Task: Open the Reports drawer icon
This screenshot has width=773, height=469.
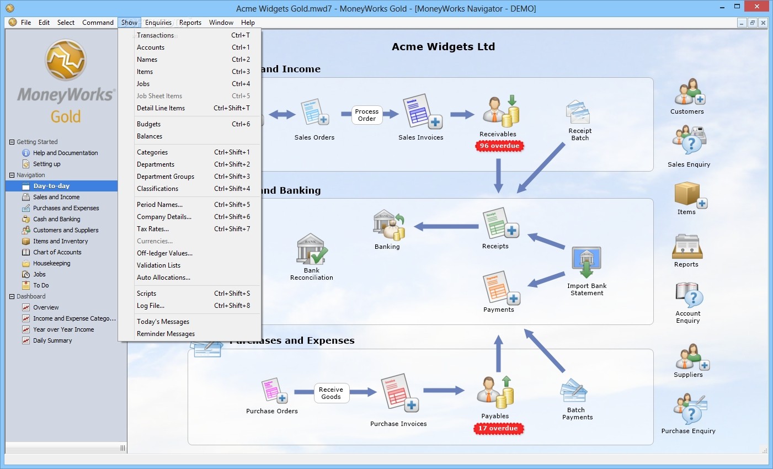Action: (x=687, y=246)
